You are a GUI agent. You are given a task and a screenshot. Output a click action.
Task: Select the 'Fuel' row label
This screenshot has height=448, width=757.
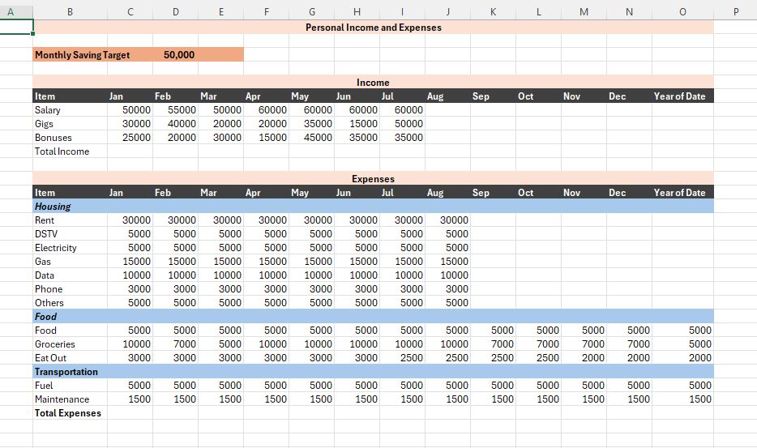pos(44,386)
